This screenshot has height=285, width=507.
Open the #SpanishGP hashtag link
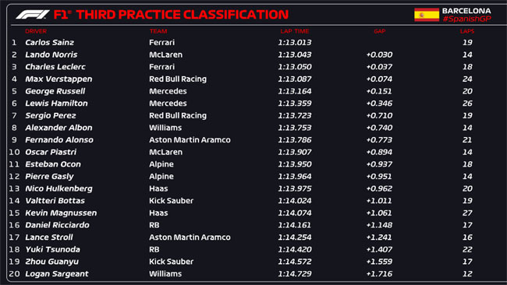tap(466, 19)
